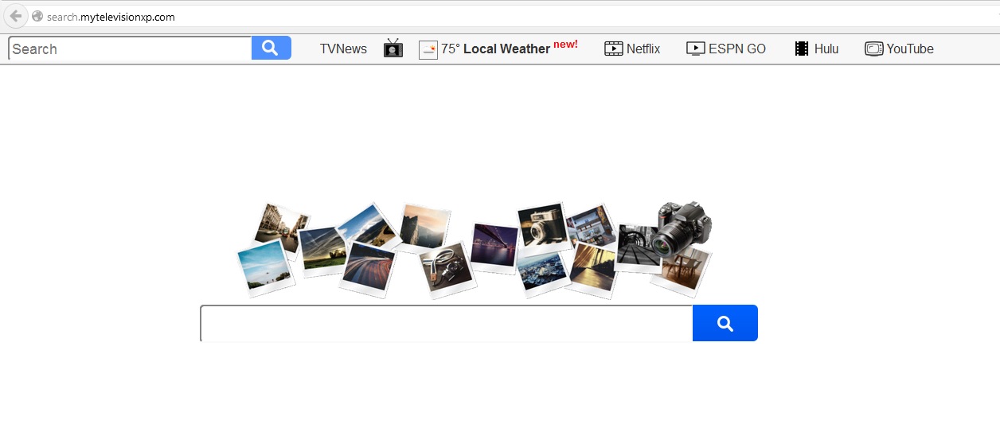Click the toolbar Search text field
This screenshot has height=428, width=1000.
pyautogui.click(x=130, y=49)
